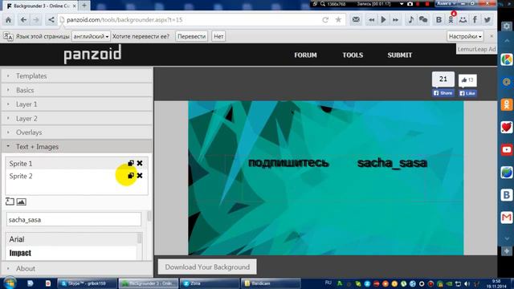The width and height of the screenshot is (514, 289).
Task: Switch to the Backgrounder 3 browser tab
Action: pos(40,6)
